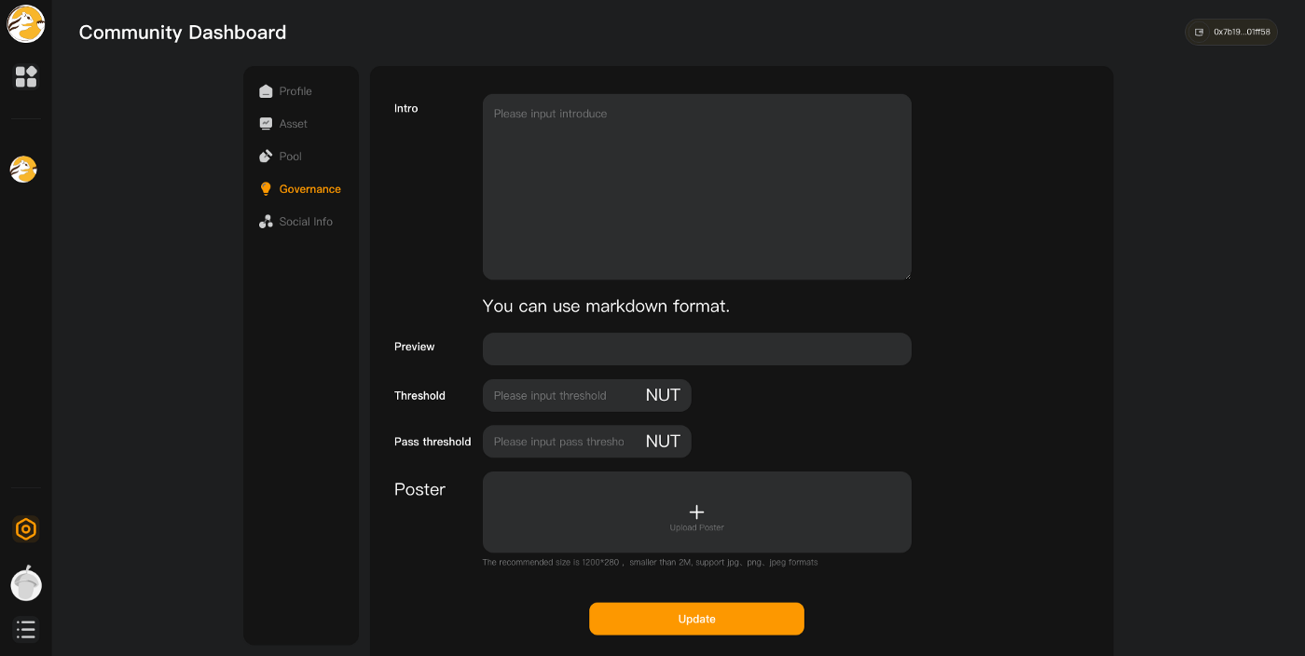Click the Poster label

pos(419,489)
